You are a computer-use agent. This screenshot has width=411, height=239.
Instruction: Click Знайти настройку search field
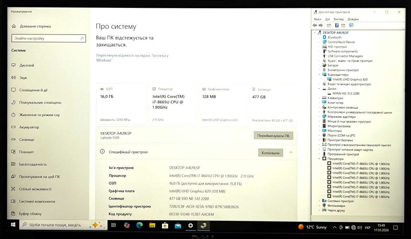pyautogui.click(x=49, y=38)
